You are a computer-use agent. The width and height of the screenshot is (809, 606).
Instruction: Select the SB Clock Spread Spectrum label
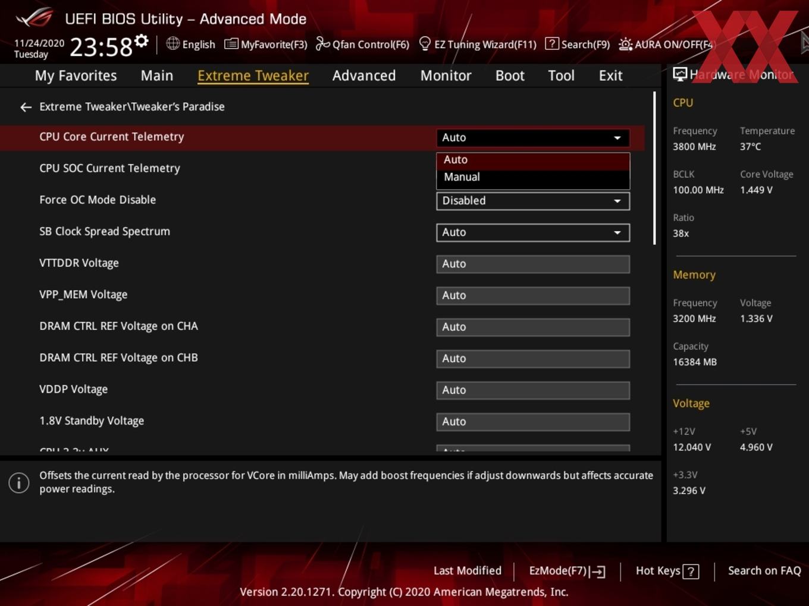(105, 232)
